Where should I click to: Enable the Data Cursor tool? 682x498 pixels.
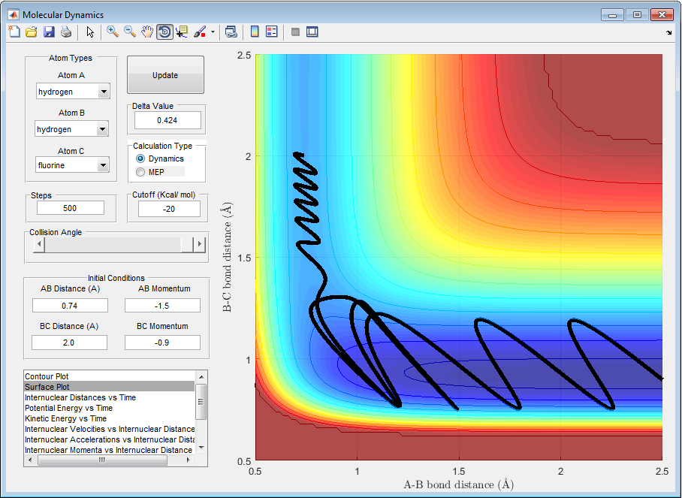(x=182, y=32)
